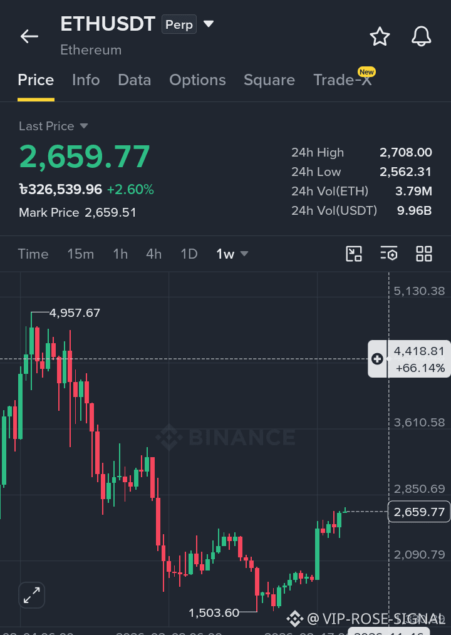
Task: Expand chart to fullscreen with arrows icon
Action: [x=31, y=596]
